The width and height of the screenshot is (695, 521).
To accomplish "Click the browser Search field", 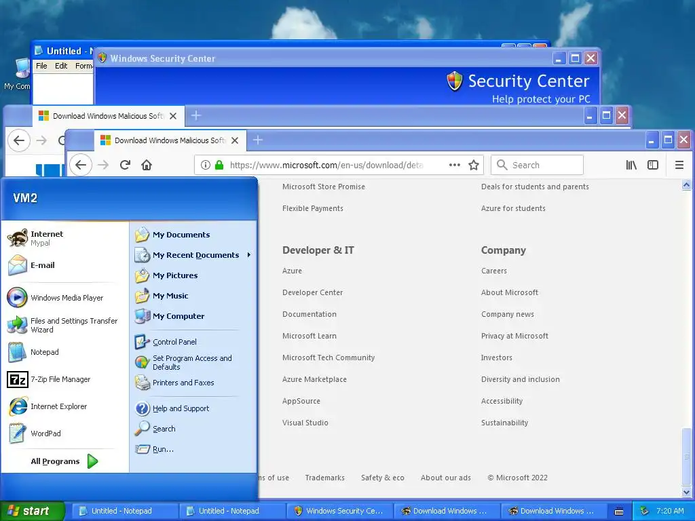I will [538, 166].
